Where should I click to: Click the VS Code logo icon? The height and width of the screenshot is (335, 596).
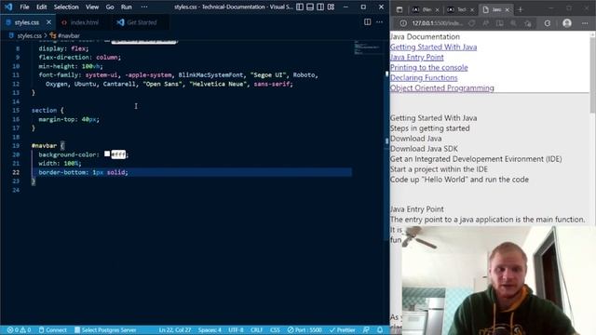click(x=8, y=7)
